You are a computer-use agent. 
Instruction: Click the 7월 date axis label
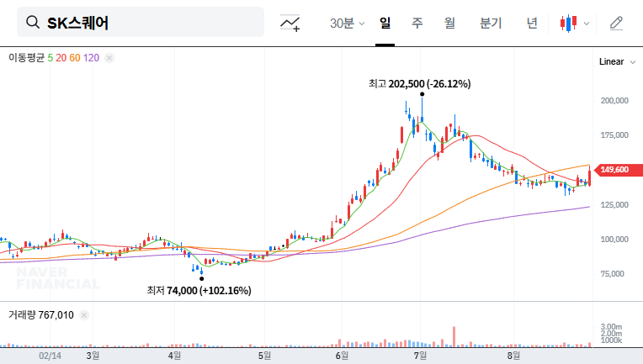420,356
